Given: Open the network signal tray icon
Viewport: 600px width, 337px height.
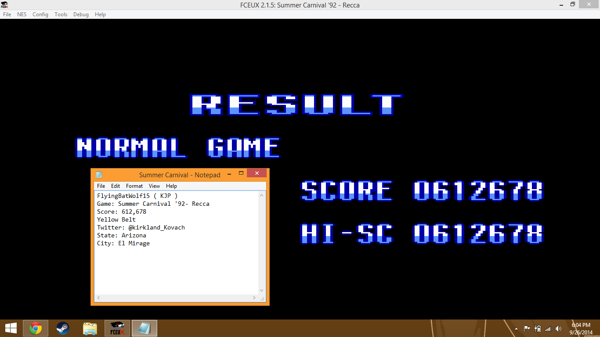Looking at the screenshot, I should coord(548,329).
